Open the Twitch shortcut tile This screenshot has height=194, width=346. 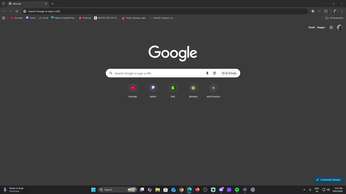pos(153,91)
